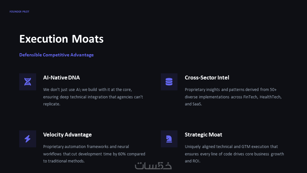
Task: Select the Velocity Advantage heading
Action: click(67, 135)
